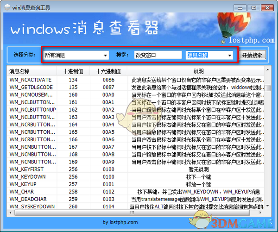
Task: Click decimal value 167
Action: tap(73, 147)
